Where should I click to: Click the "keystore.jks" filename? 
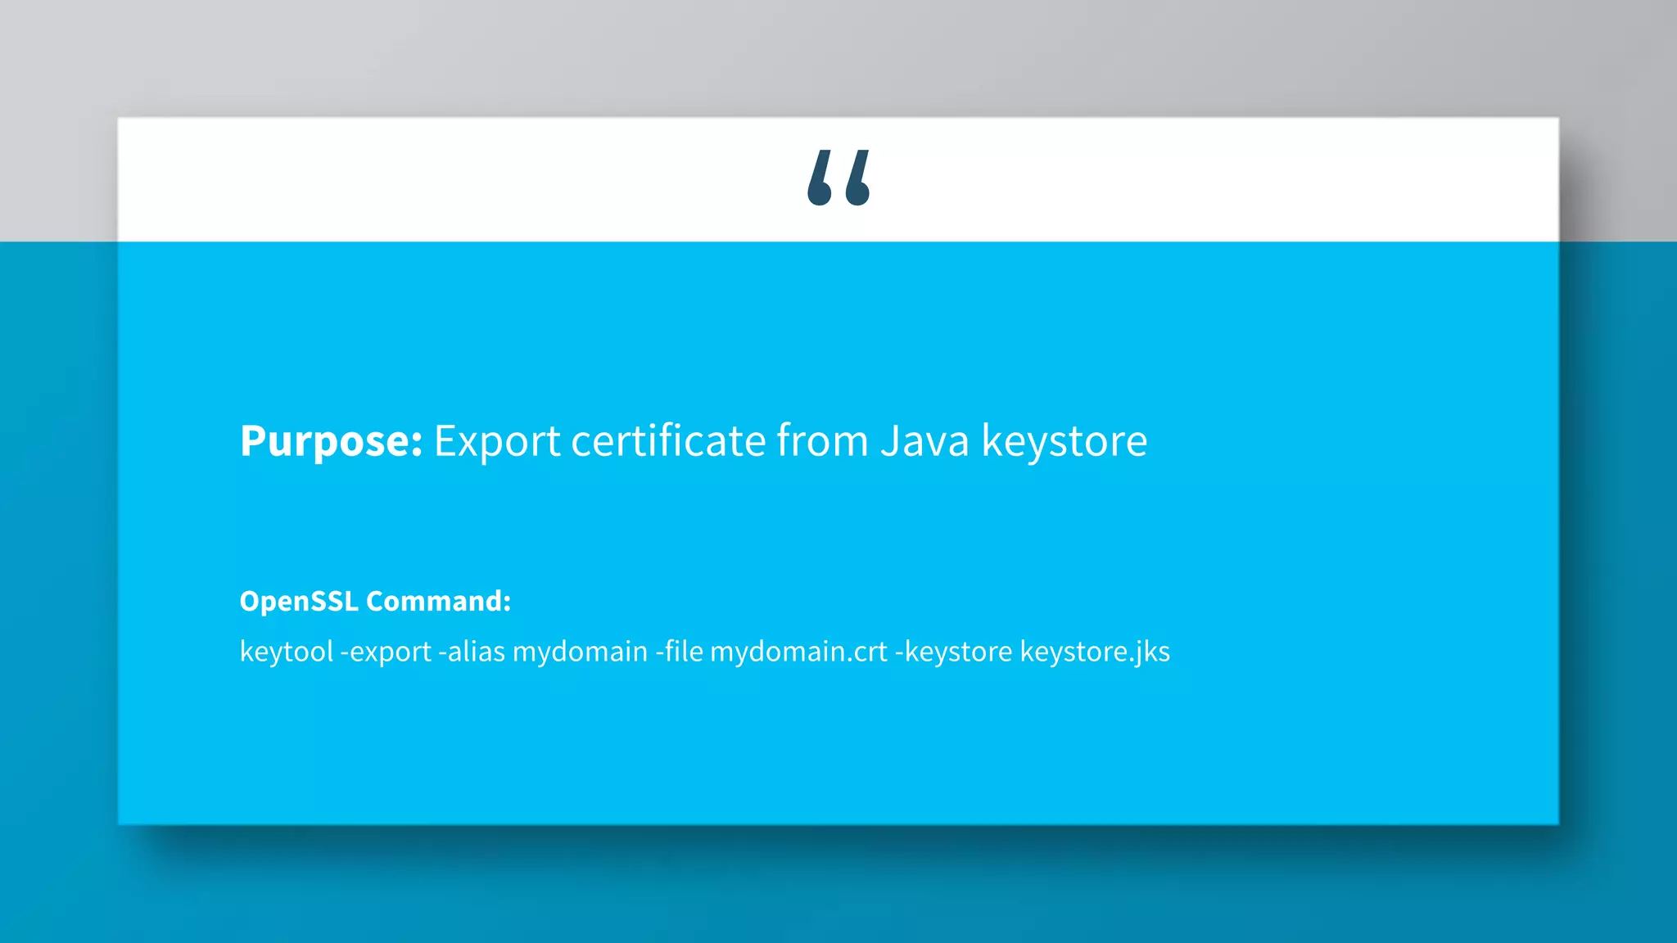tap(1095, 652)
